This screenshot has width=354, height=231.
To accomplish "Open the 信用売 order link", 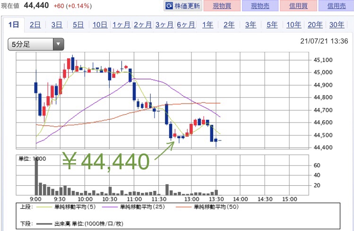I will 337,6.
